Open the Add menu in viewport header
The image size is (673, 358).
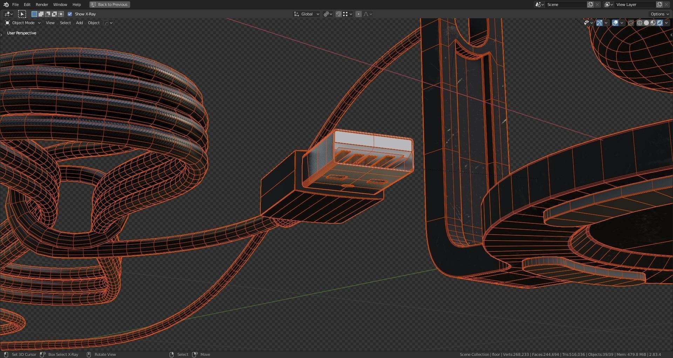pos(79,23)
